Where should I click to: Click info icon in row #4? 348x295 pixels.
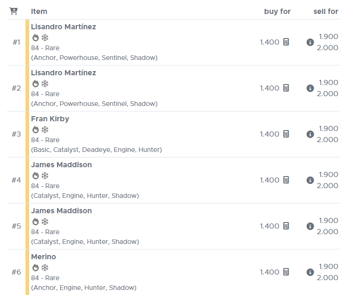pyautogui.click(x=310, y=180)
